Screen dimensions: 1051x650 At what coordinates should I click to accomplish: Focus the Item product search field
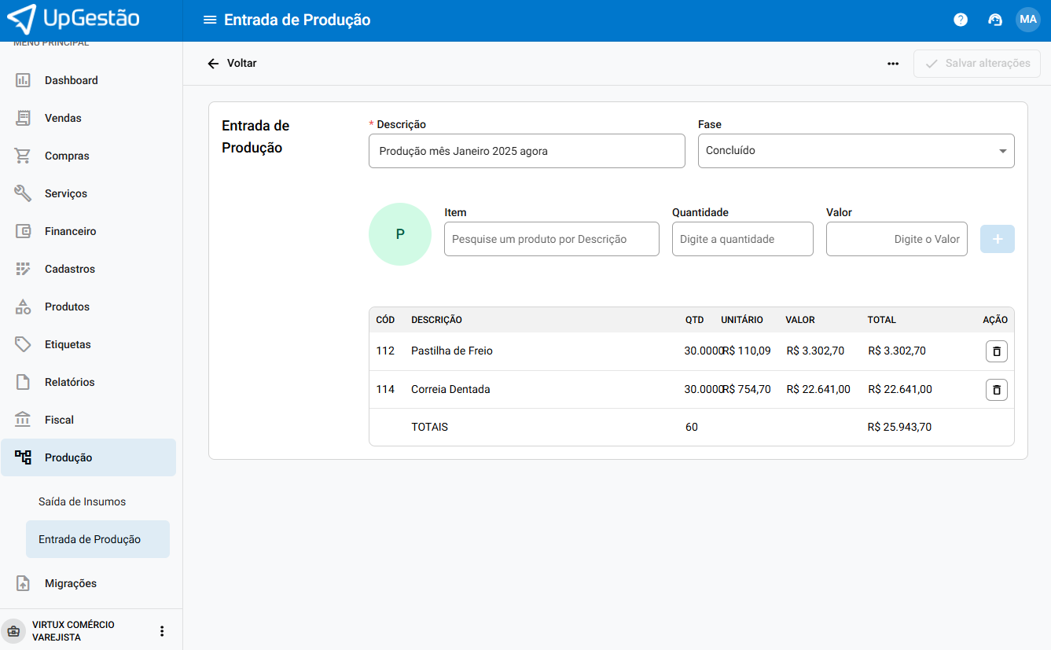[x=551, y=239]
